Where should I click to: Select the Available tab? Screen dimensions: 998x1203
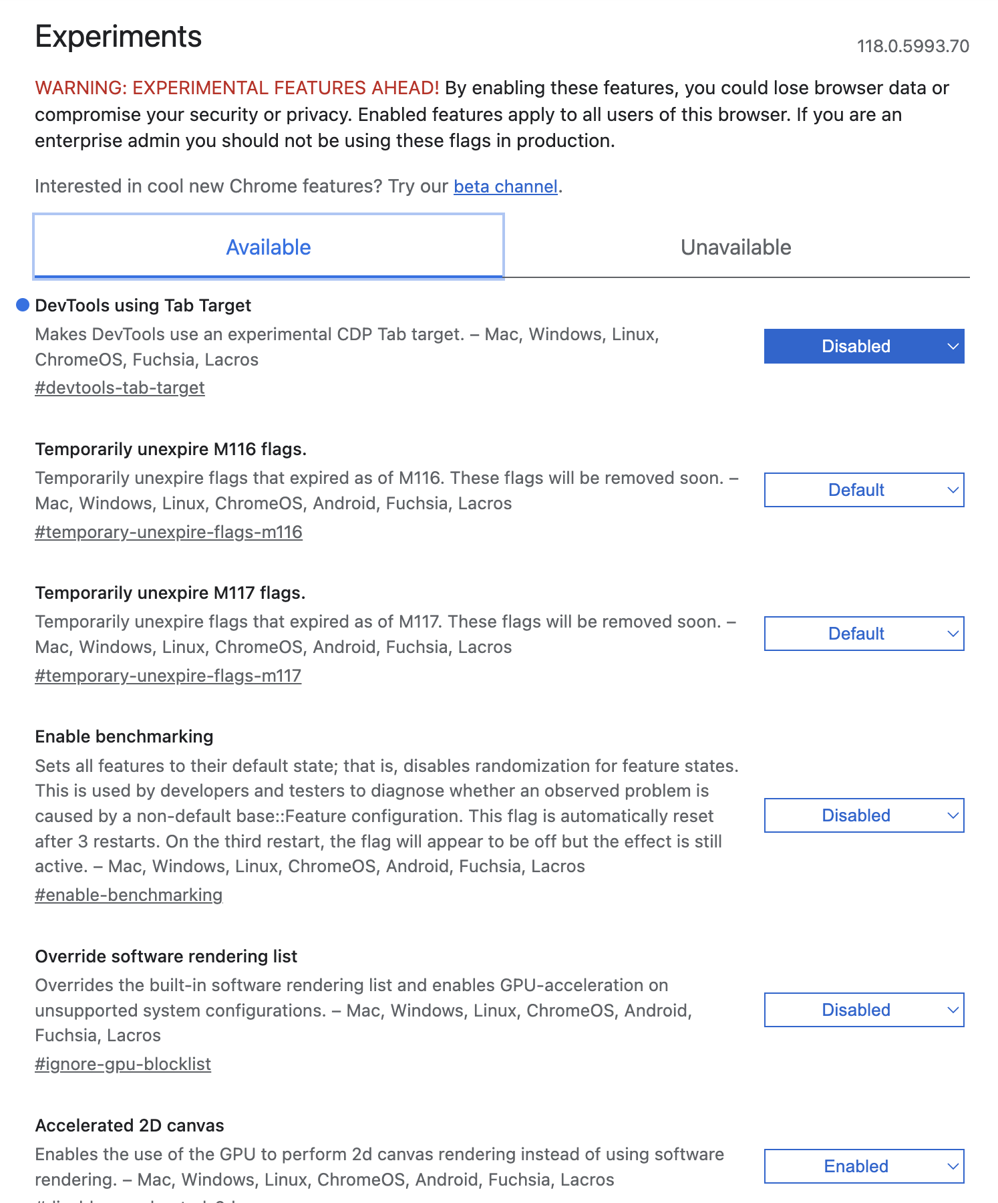tap(269, 246)
